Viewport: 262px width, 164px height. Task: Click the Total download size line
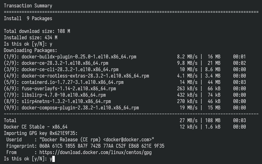tap(37, 31)
